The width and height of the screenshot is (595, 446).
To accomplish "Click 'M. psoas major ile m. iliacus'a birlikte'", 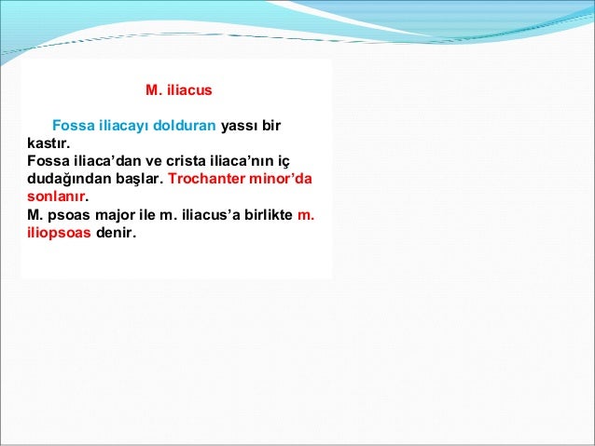I will click(x=159, y=215).
